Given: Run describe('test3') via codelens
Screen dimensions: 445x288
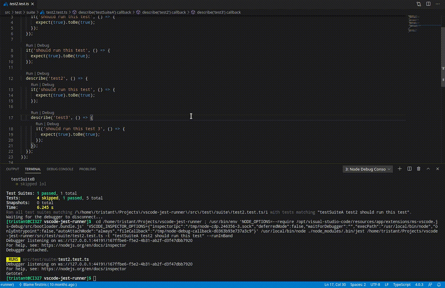Looking at the screenshot, I should tap(34, 112).
